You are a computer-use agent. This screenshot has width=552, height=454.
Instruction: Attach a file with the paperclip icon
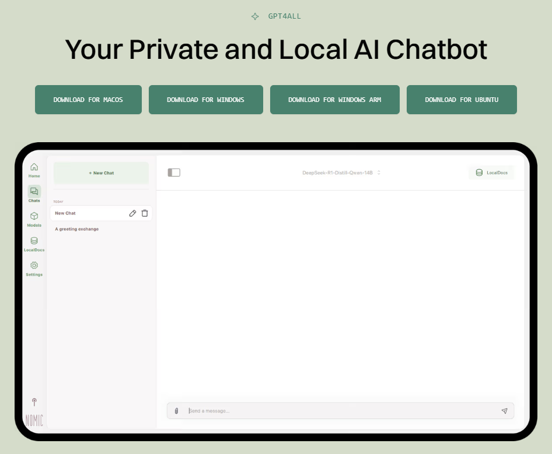coord(176,411)
